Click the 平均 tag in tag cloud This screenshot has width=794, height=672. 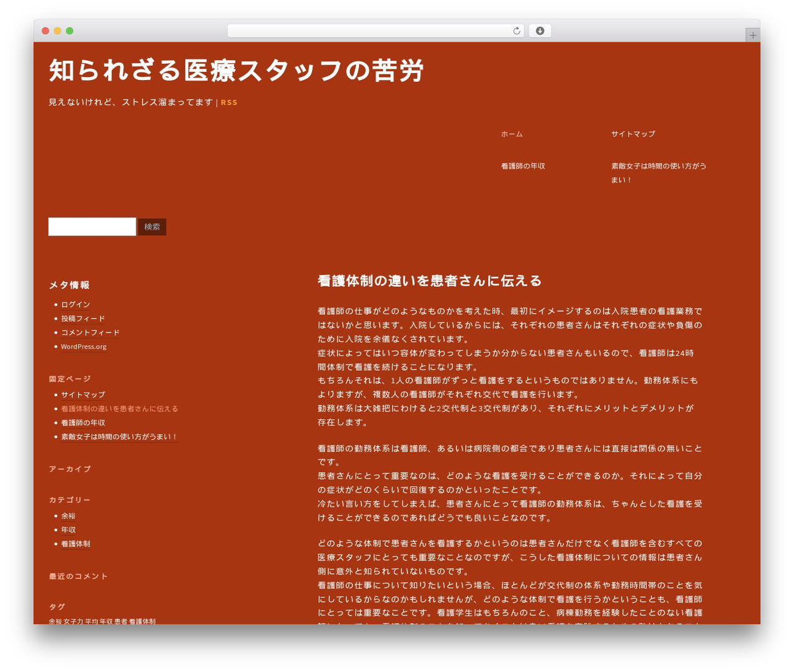91,621
